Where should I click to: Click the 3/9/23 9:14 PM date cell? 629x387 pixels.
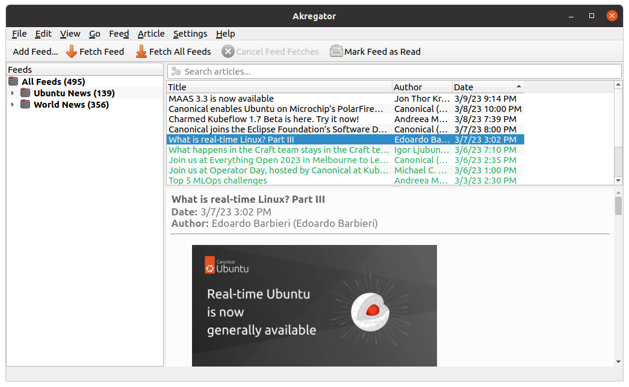coord(485,99)
